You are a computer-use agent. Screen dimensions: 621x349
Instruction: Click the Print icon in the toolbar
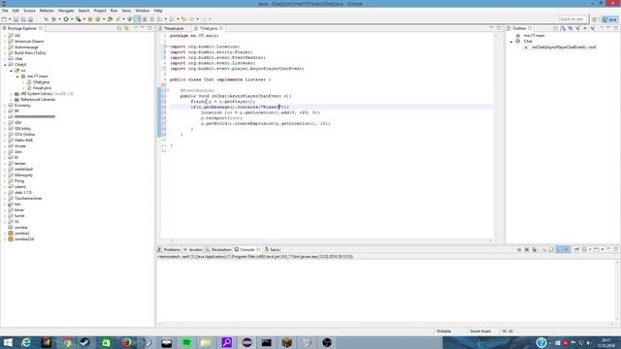pos(30,19)
